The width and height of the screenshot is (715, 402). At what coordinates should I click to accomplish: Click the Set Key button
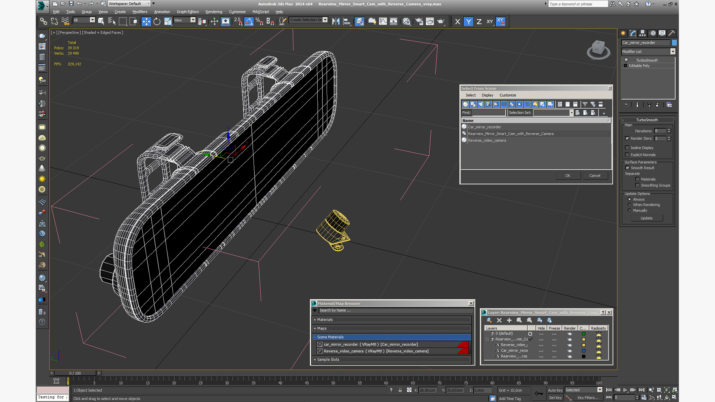point(555,398)
